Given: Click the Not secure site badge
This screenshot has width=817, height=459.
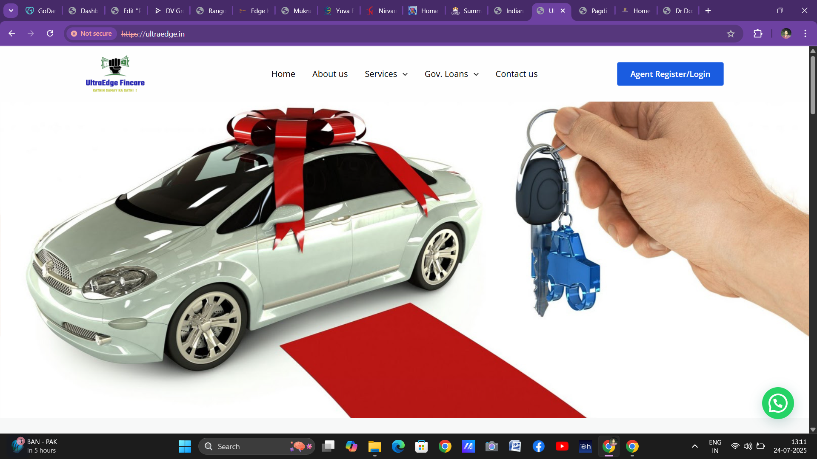Looking at the screenshot, I should click(x=91, y=34).
